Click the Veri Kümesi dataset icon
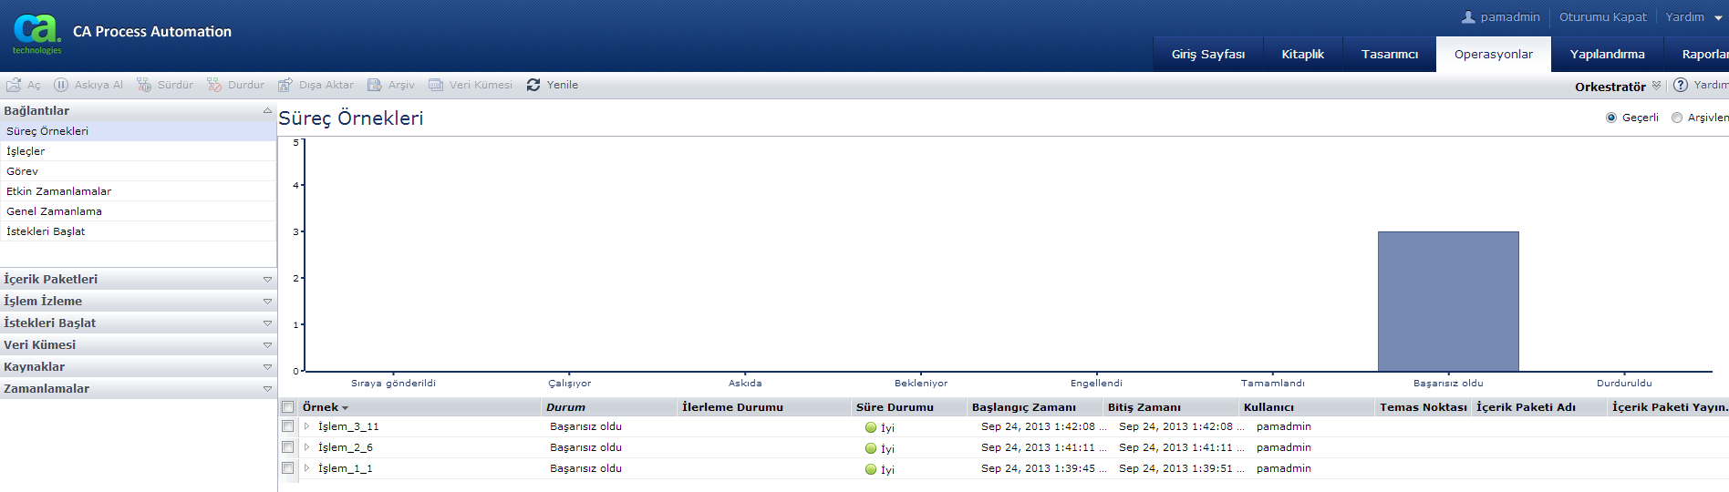Viewport: 1729px width, 492px height. [x=436, y=85]
